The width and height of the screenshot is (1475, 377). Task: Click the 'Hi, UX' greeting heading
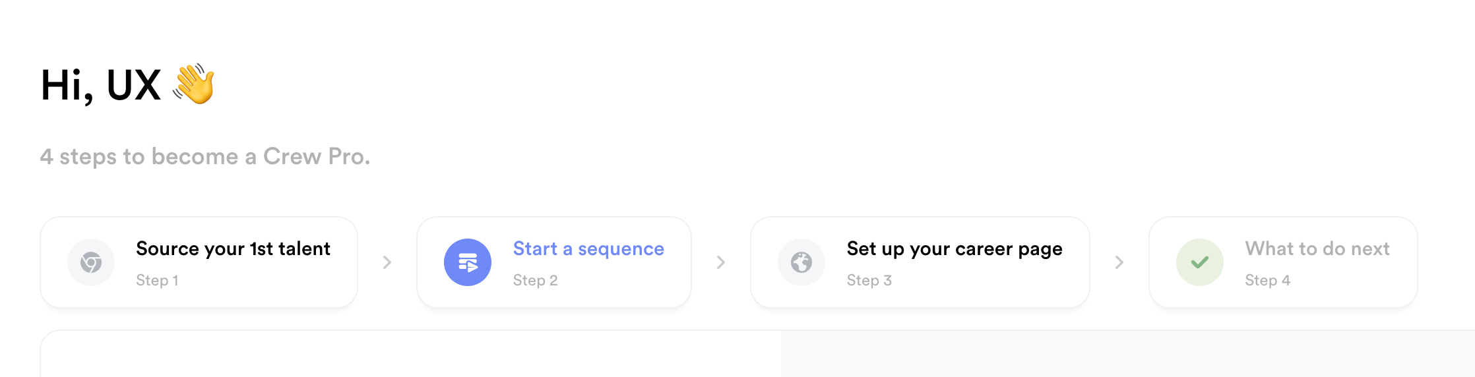[101, 85]
